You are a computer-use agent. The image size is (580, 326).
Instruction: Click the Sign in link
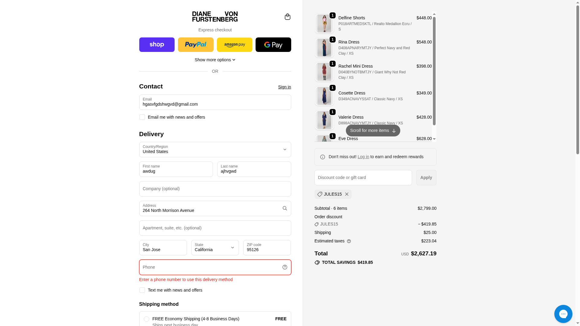(x=284, y=87)
